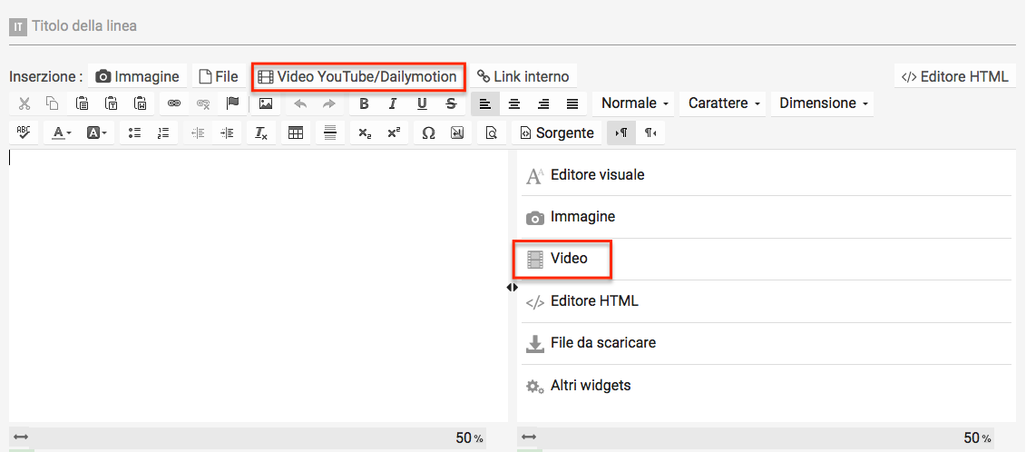The width and height of the screenshot is (1026, 452).
Task: Toggle italic text style
Action: click(393, 103)
